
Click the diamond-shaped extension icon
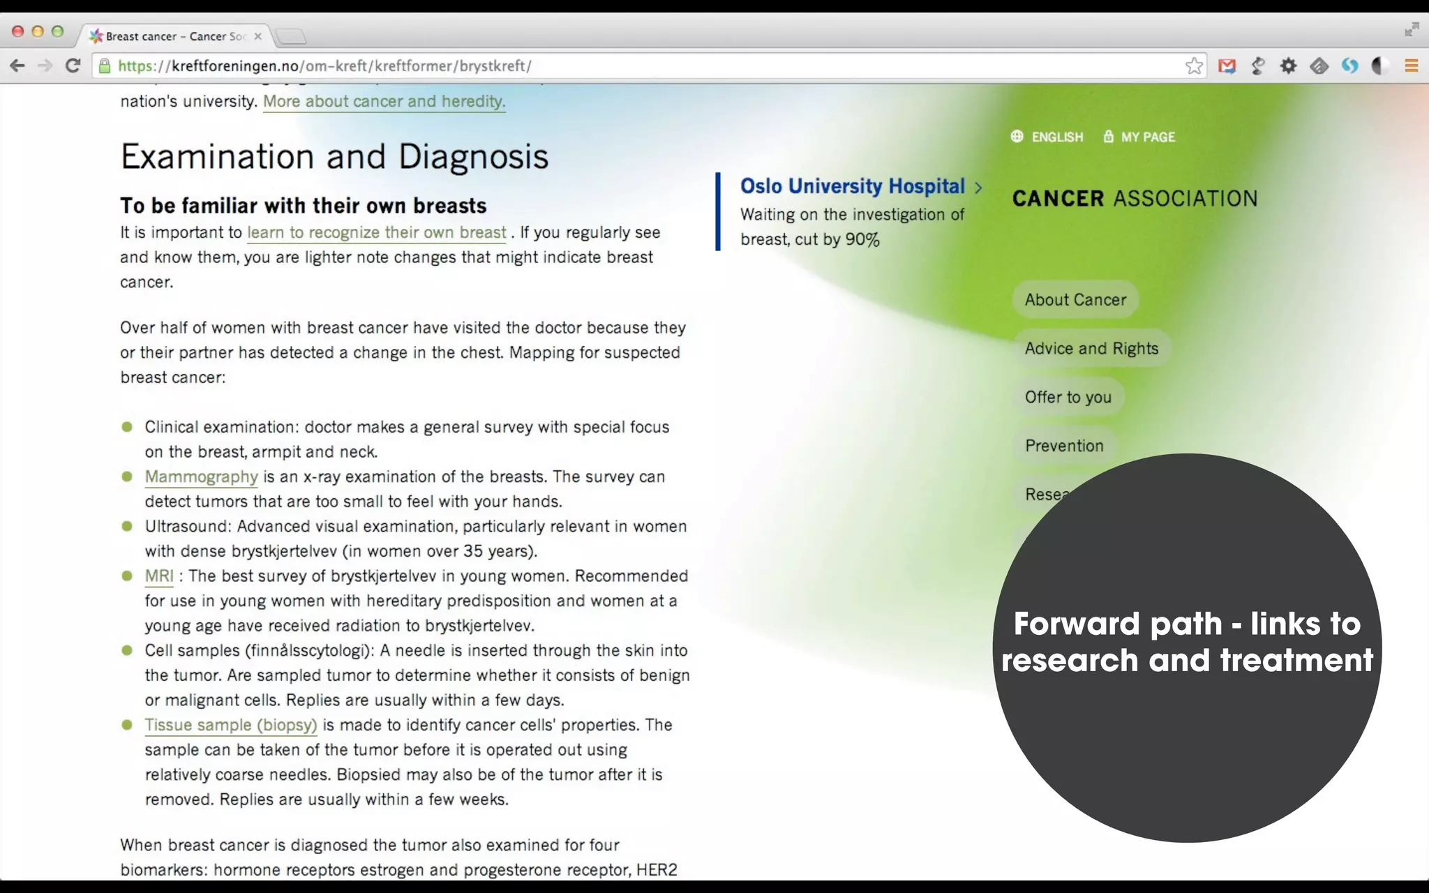tap(1319, 66)
